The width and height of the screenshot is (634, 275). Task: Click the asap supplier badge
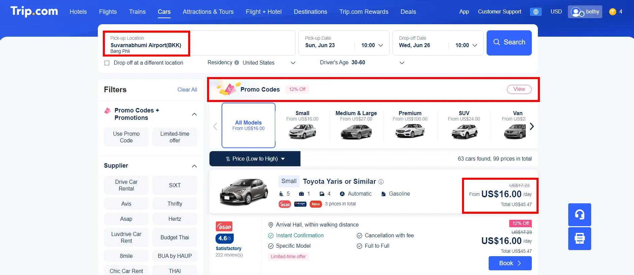click(285, 204)
